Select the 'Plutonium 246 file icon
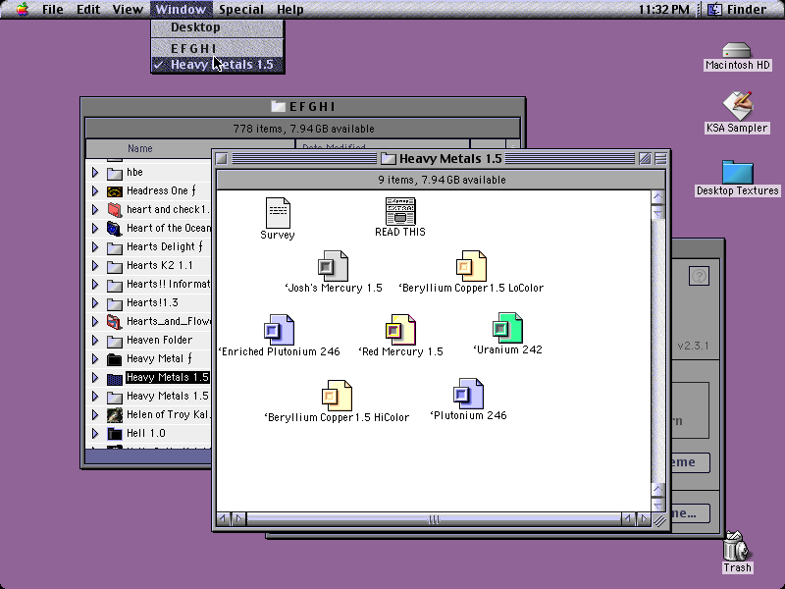The image size is (785, 589). click(x=468, y=394)
